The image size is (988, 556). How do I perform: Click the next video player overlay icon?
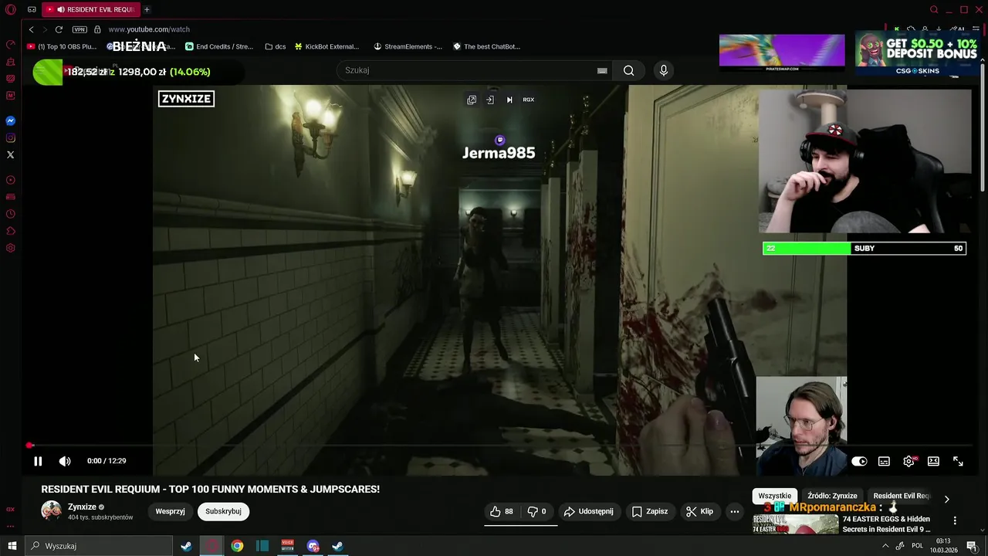click(509, 100)
